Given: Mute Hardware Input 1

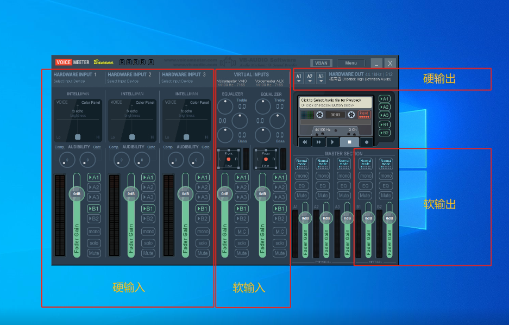Looking at the screenshot, I should pos(94,253).
